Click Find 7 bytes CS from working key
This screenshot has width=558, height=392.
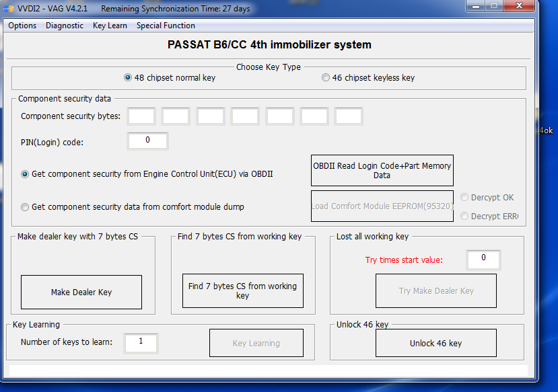(242, 290)
